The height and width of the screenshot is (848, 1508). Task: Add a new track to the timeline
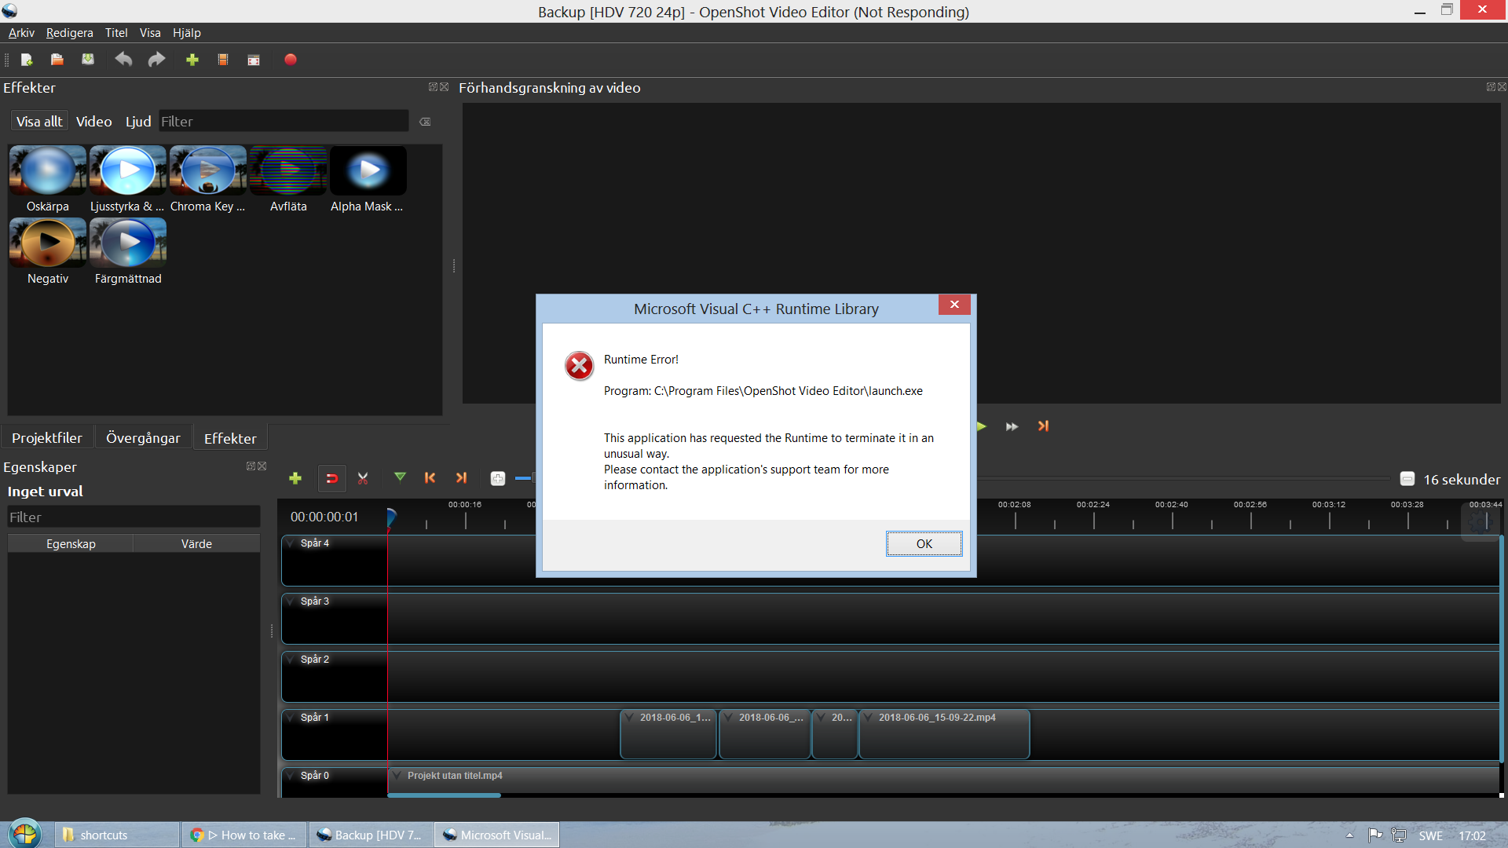click(x=295, y=478)
